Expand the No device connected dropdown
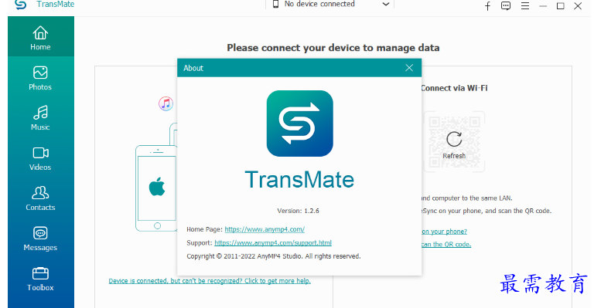This screenshot has height=308, width=594. 386,4
